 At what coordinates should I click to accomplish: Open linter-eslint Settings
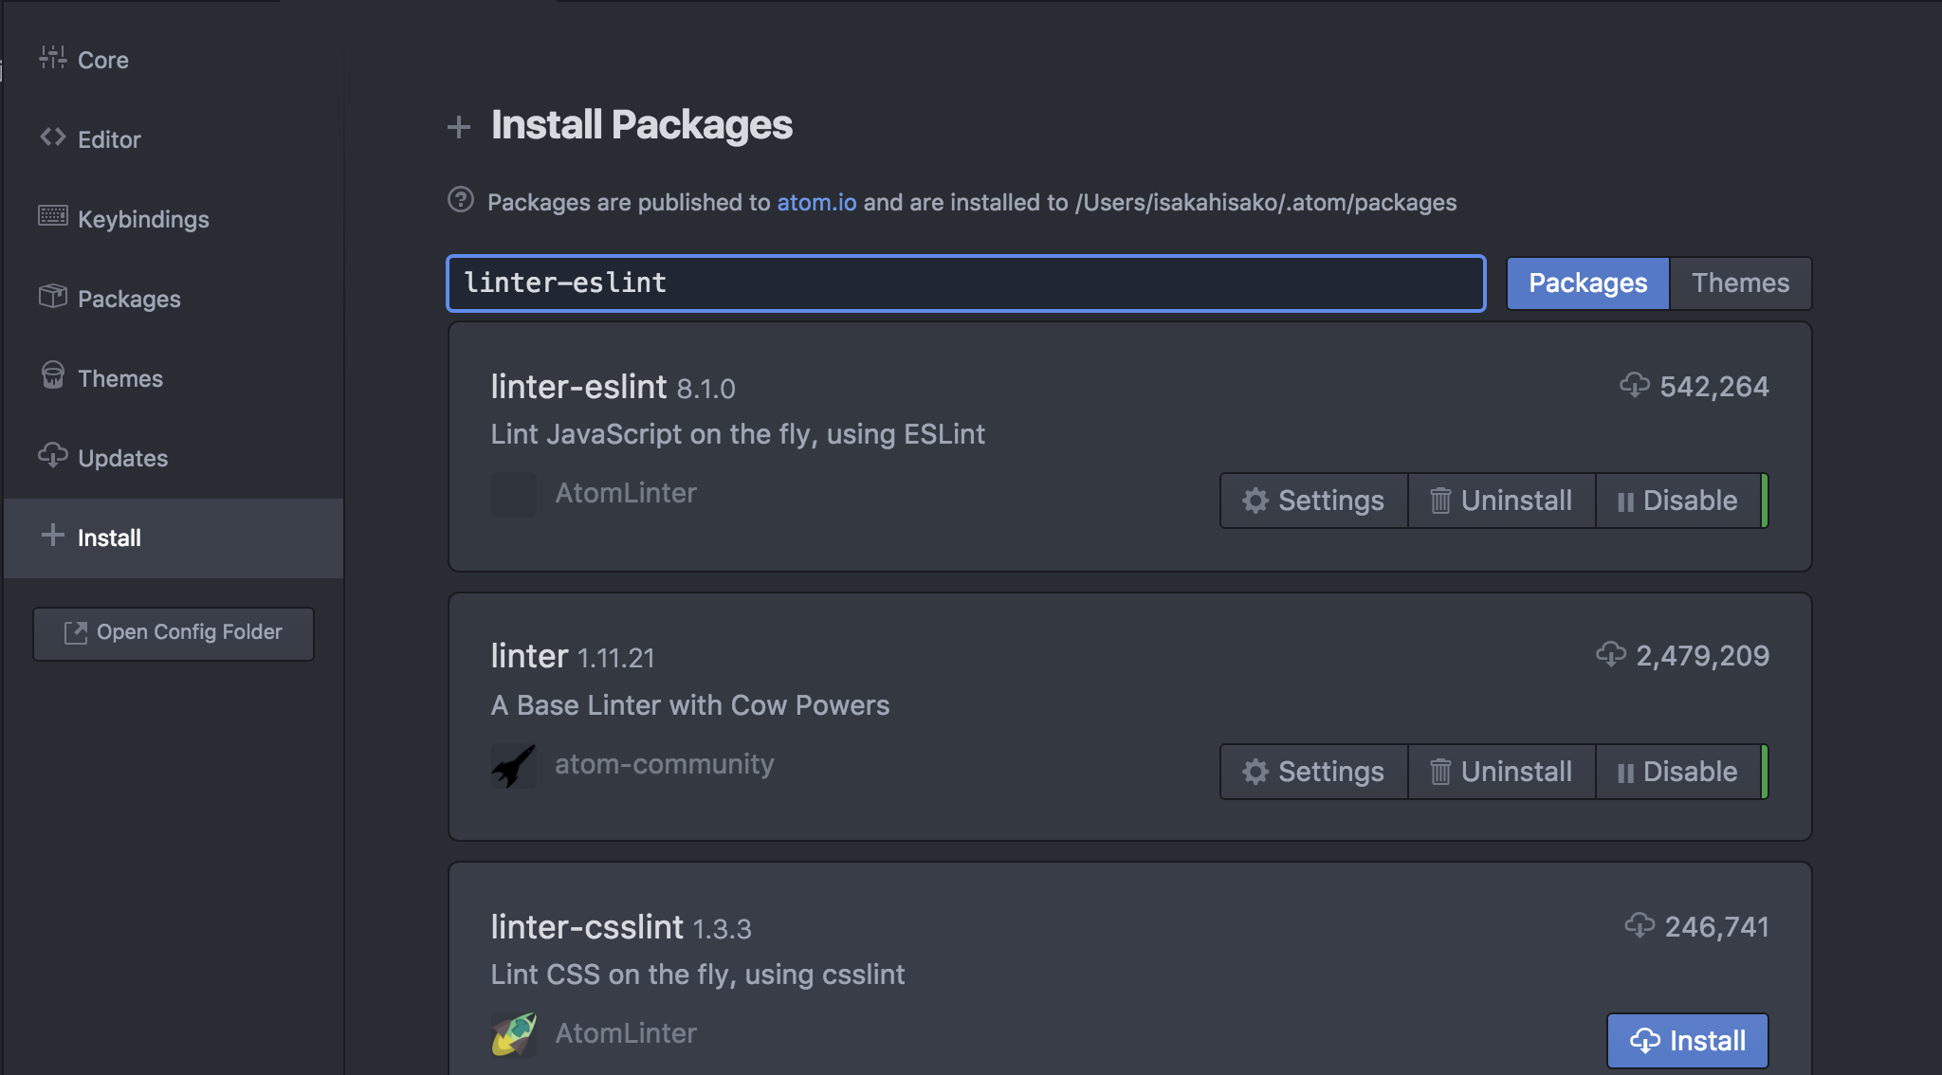click(x=1313, y=501)
